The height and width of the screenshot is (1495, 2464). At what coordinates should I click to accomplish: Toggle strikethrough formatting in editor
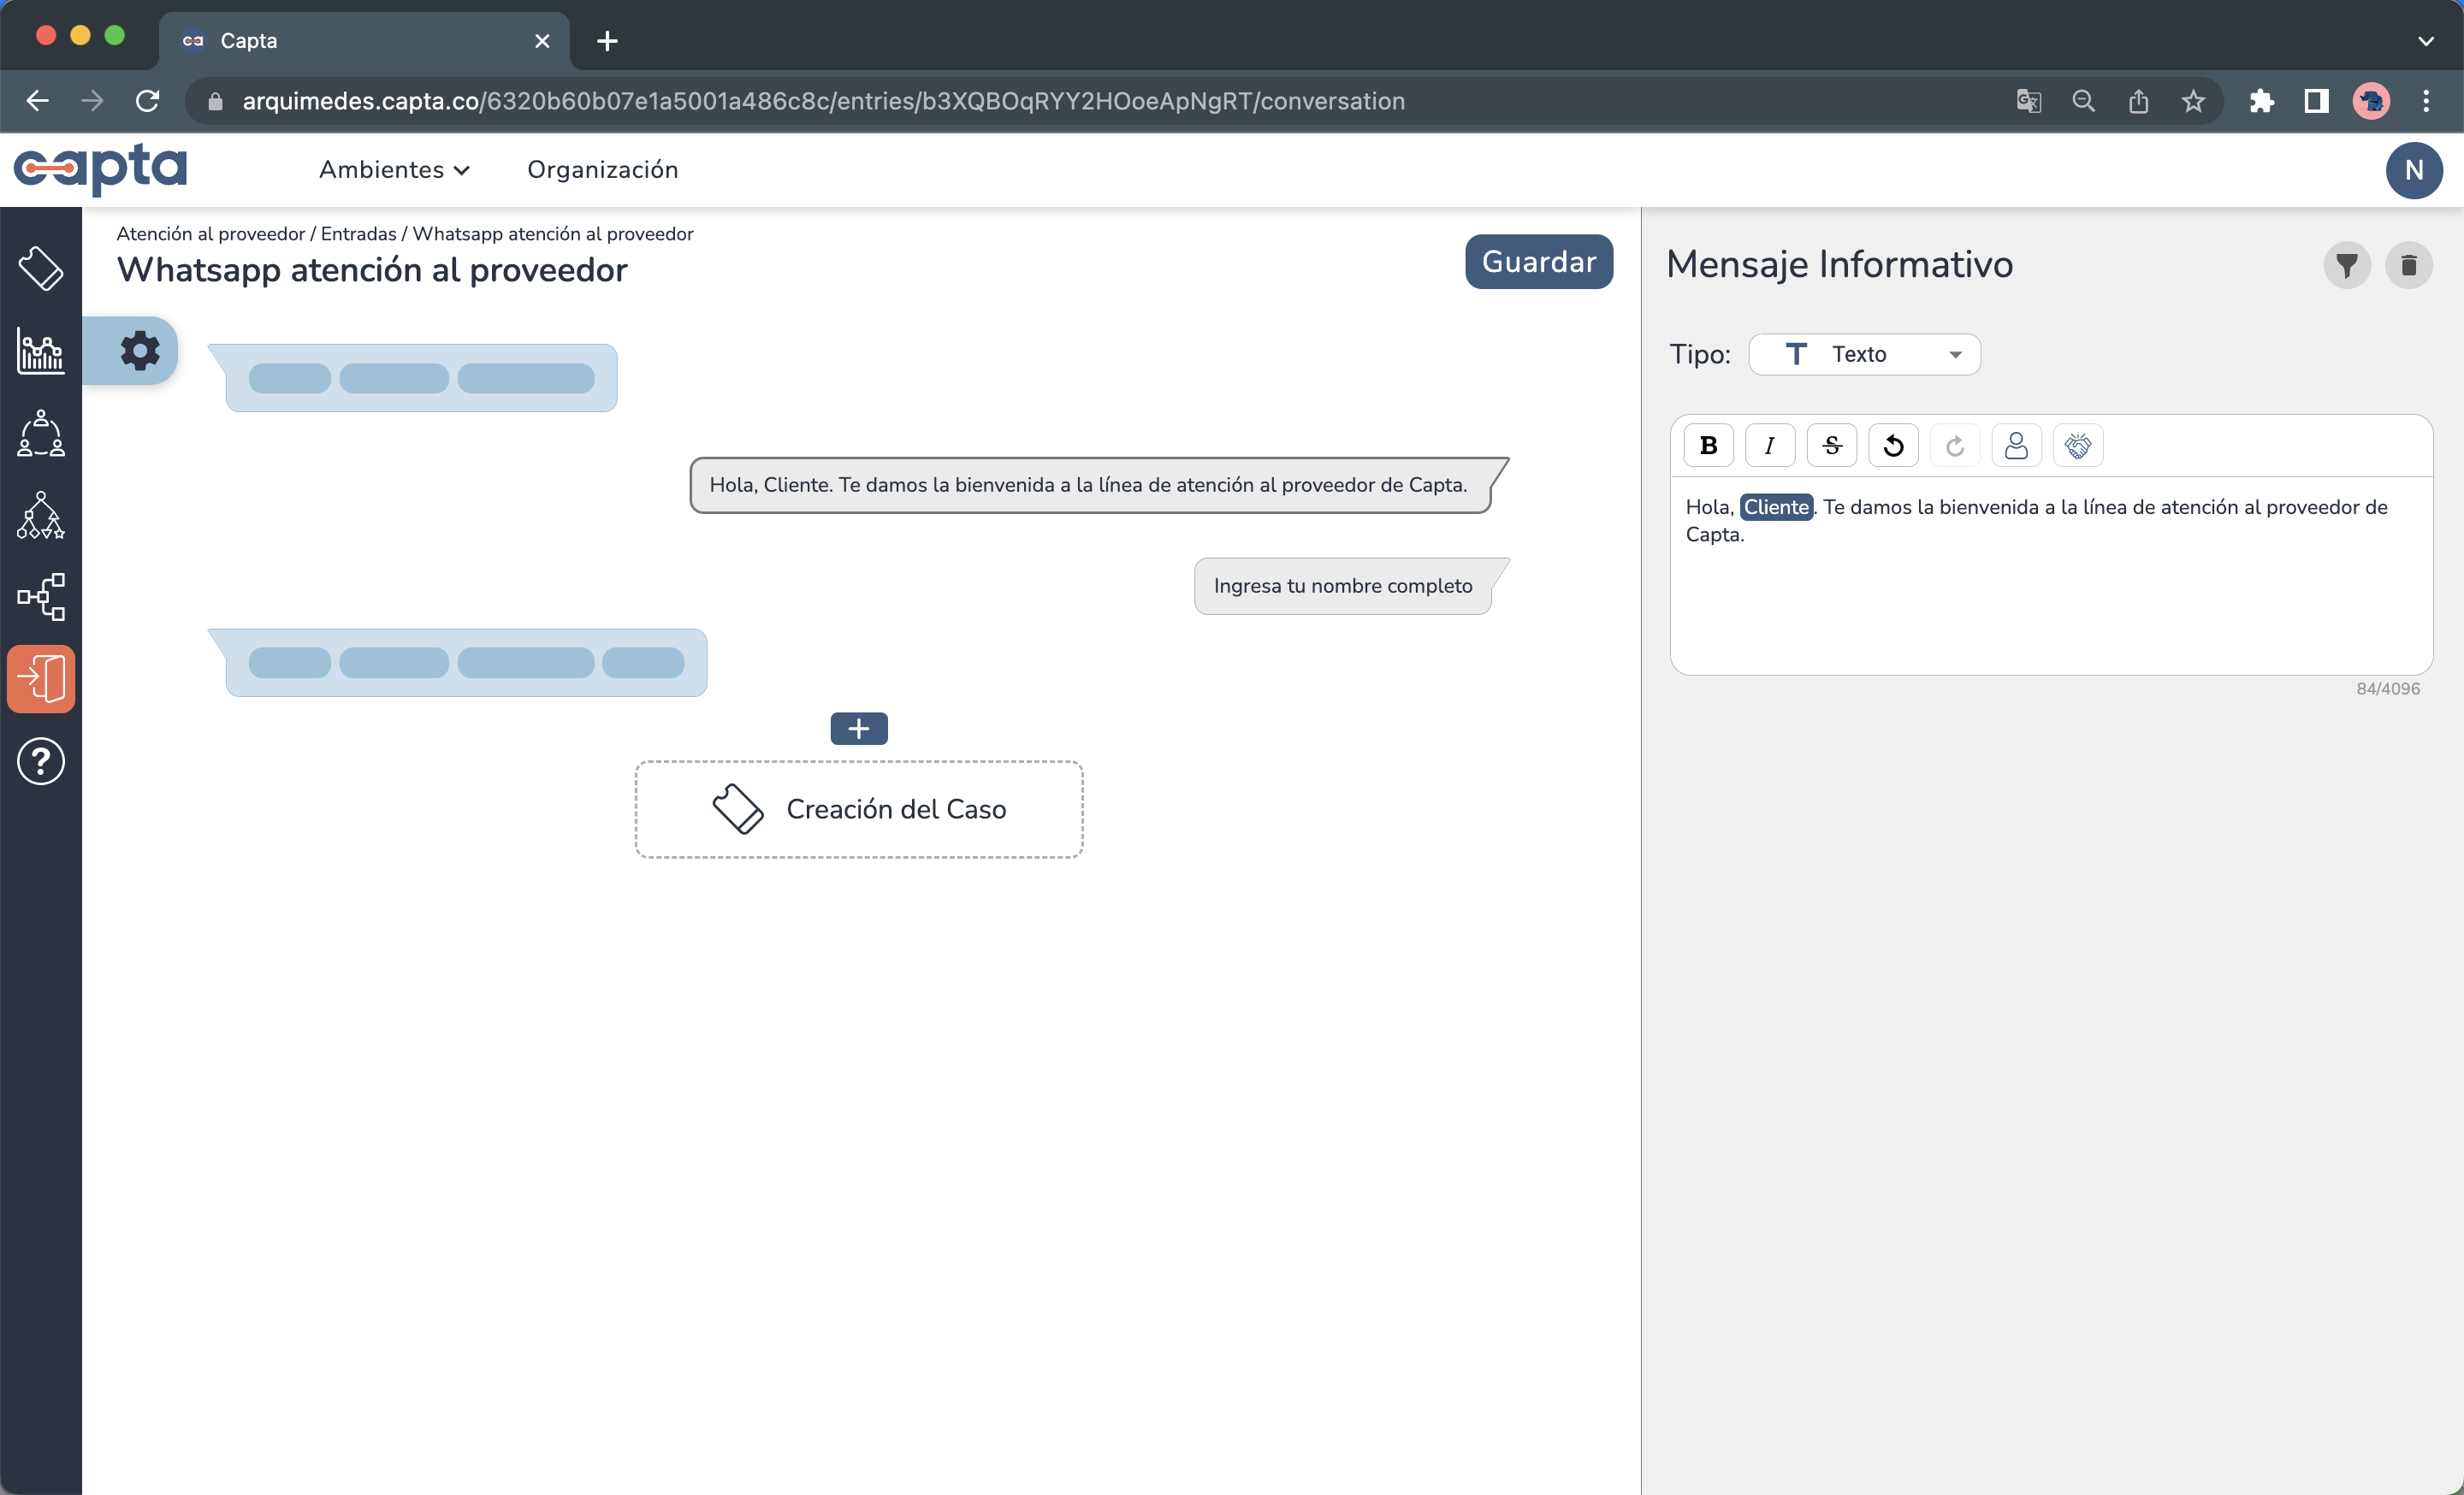pos(1831,446)
